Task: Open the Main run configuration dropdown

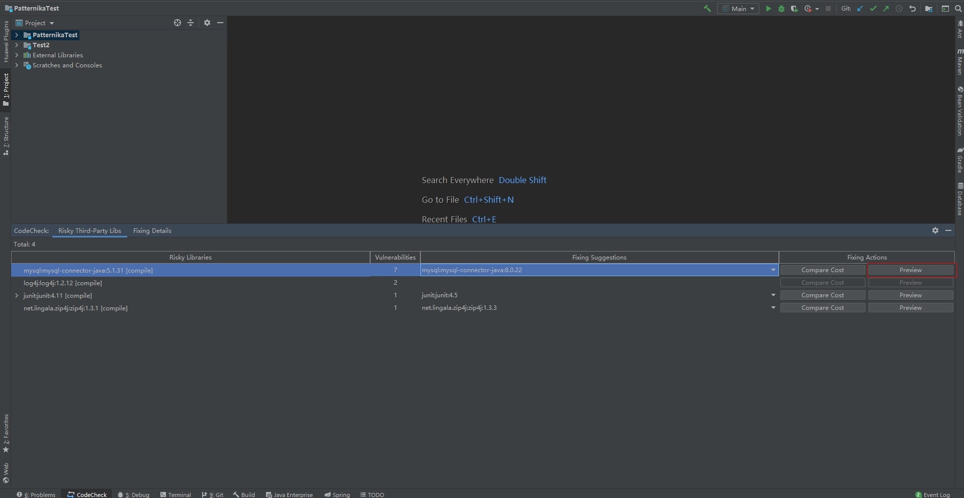Action: pos(738,9)
